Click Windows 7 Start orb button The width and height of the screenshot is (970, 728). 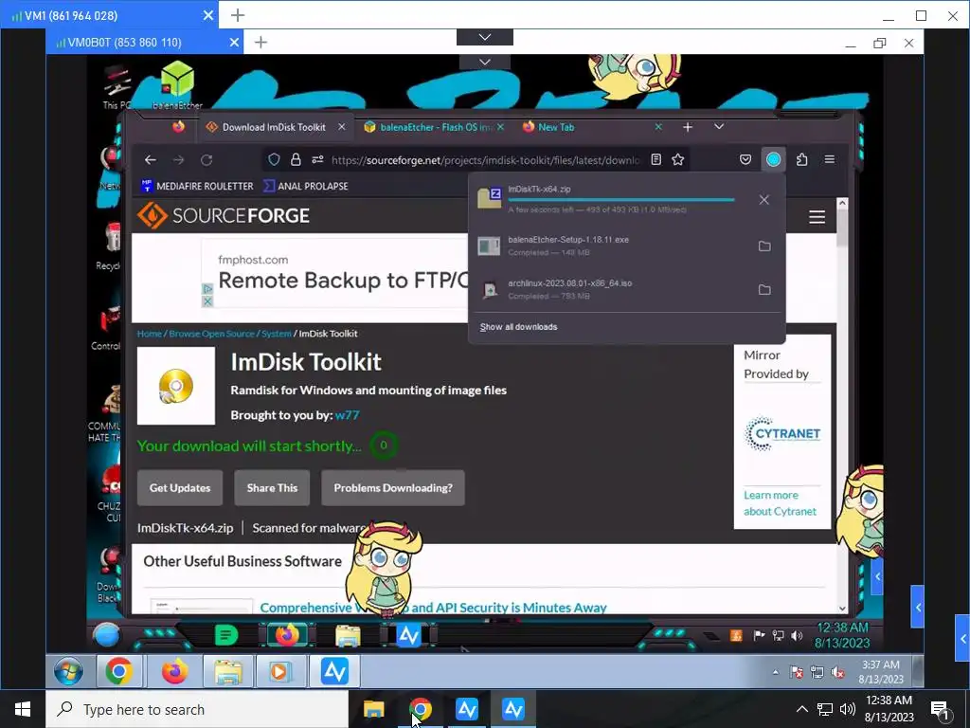(68, 672)
